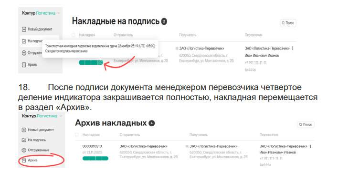Click phone +7 911 111-11-11 in the upper table
Screen dimensions: 338x181
coord(255,62)
